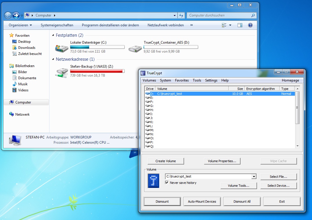Open the Tools menu in TrueCrypt
Viewport: 312px width, 220px height.
tap(197, 80)
